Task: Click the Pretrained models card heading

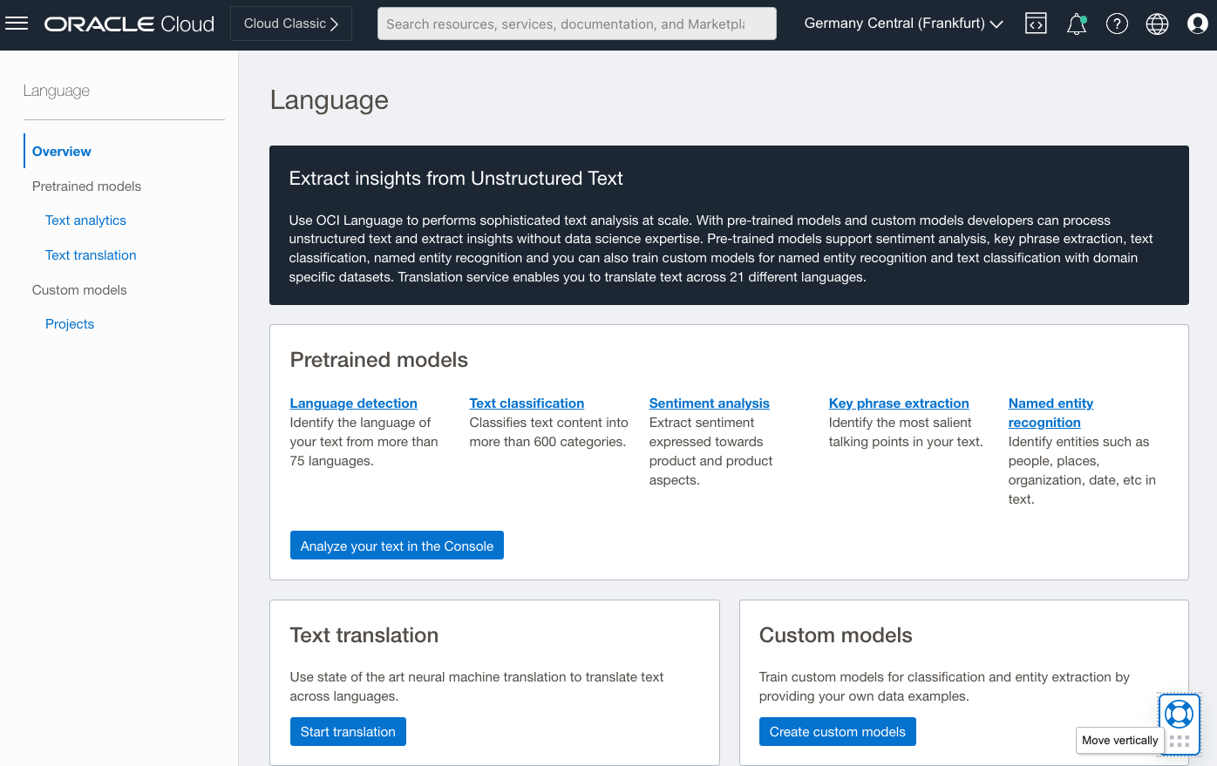Action: coord(379,360)
